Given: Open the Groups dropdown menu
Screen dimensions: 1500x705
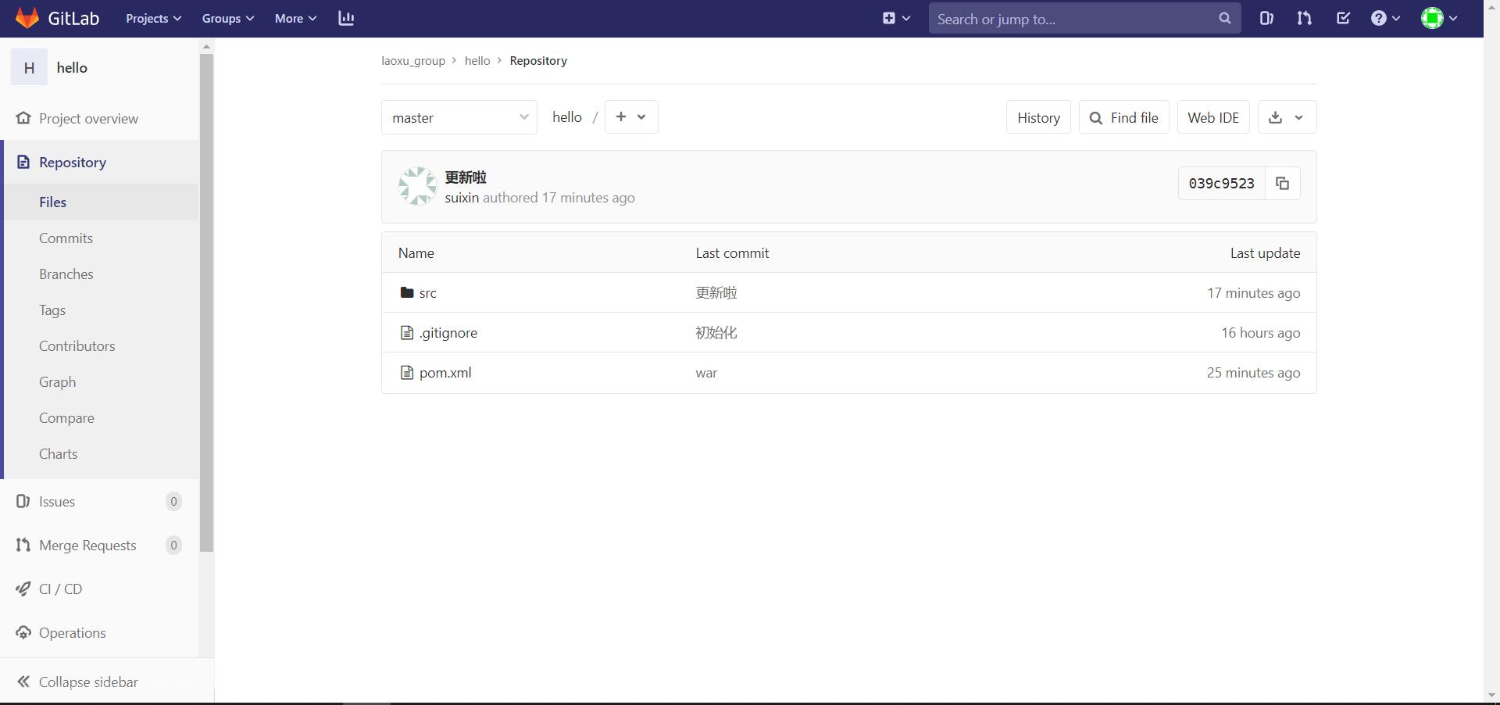Looking at the screenshot, I should [x=227, y=18].
